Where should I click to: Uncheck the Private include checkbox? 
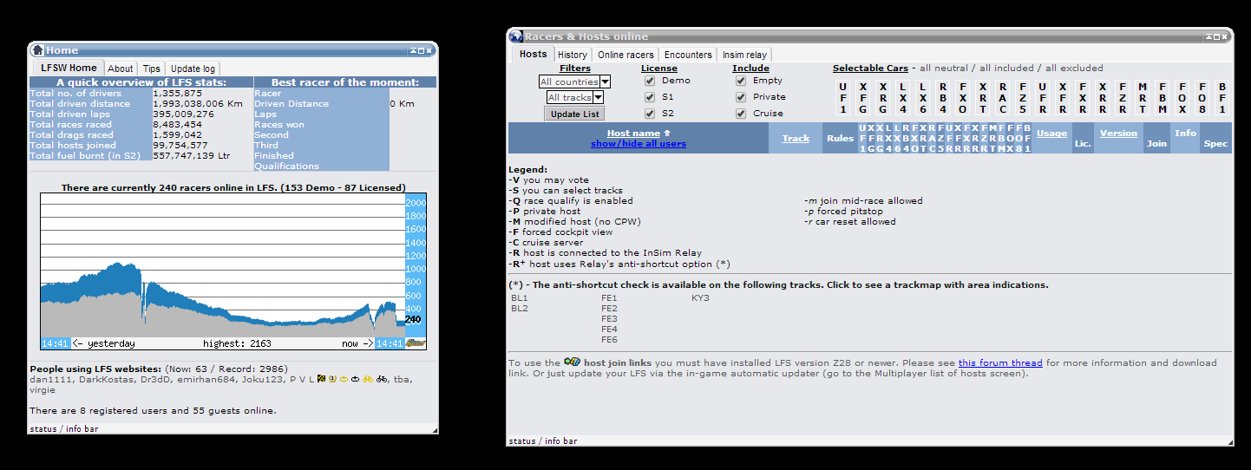(x=741, y=97)
